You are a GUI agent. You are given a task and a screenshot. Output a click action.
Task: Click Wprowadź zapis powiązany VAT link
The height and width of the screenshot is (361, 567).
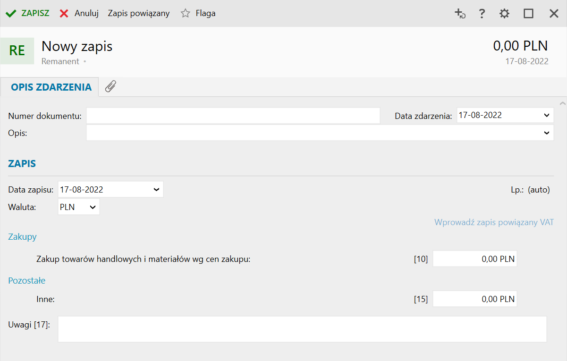pos(494,222)
